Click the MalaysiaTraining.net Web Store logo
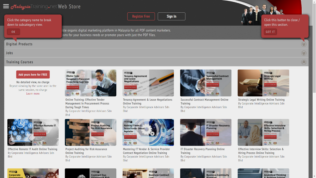The image size is (316, 178). click(46, 7)
